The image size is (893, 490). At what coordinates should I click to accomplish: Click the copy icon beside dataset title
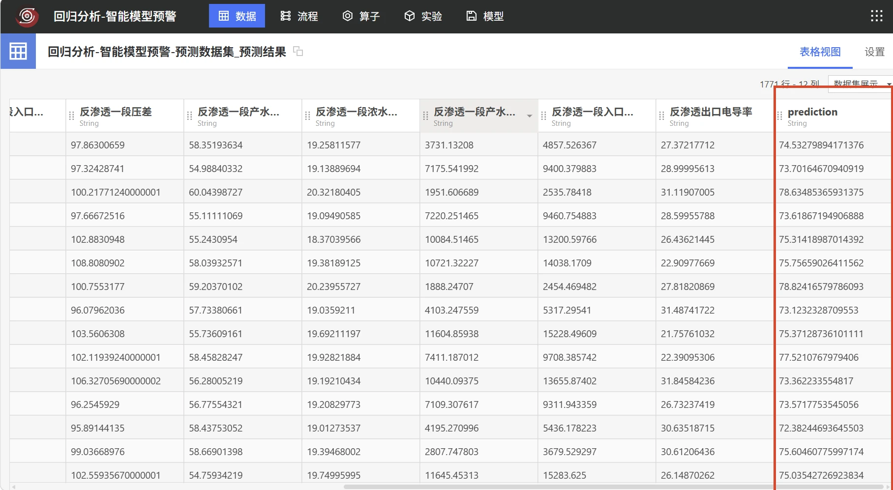tap(298, 51)
